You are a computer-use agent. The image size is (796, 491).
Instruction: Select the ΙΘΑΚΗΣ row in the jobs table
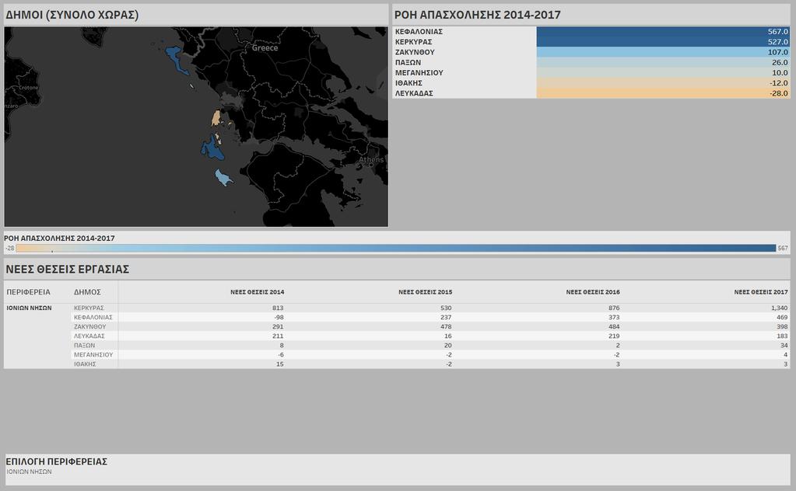[430, 364]
